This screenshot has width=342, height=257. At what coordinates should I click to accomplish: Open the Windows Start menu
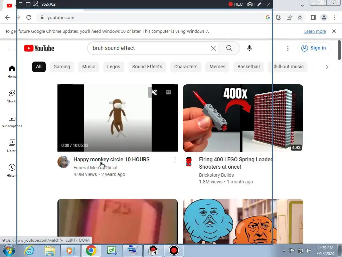tap(9, 250)
